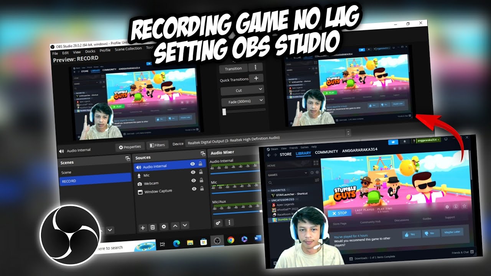Open Steam library filter sliders icon

click(316, 180)
